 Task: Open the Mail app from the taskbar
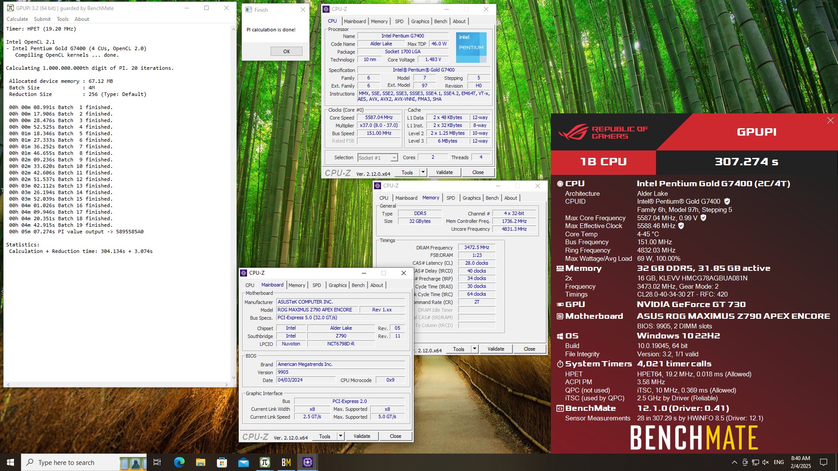tap(243, 462)
